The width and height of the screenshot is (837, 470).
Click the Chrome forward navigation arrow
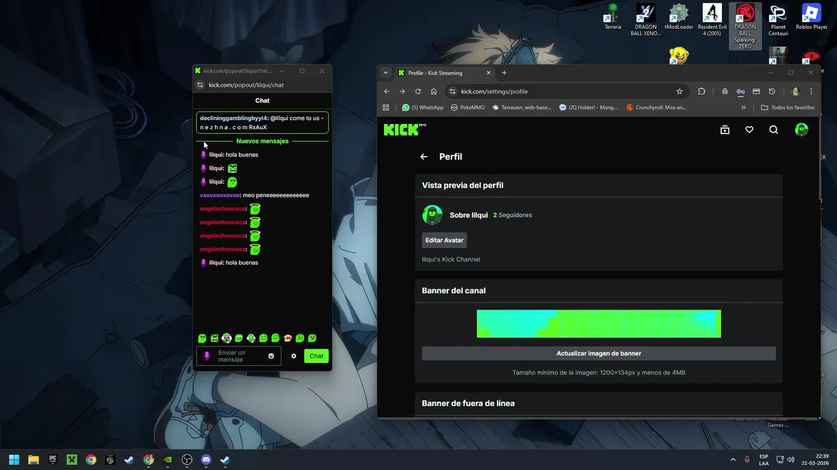pyautogui.click(x=402, y=91)
